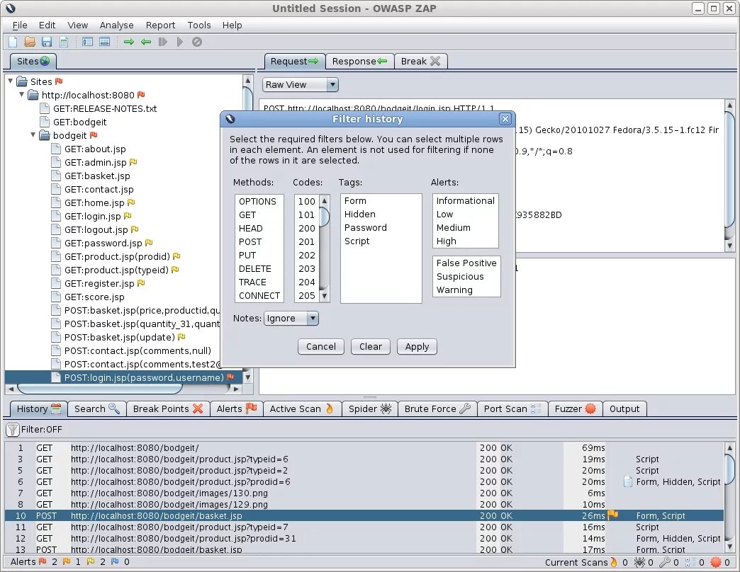The width and height of the screenshot is (740, 572).
Task: Click the red flag icon in the Alerts status bar
Action: (x=43, y=561)
